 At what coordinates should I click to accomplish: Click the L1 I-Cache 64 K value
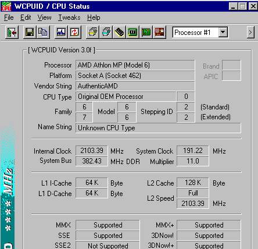(91, 183)
